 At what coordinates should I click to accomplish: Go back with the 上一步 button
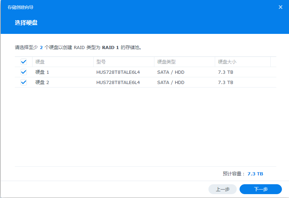[223, 189]
